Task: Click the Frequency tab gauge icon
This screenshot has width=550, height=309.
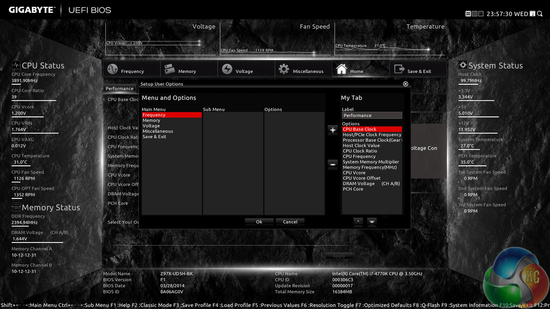Action: click(x=113, y=69)
